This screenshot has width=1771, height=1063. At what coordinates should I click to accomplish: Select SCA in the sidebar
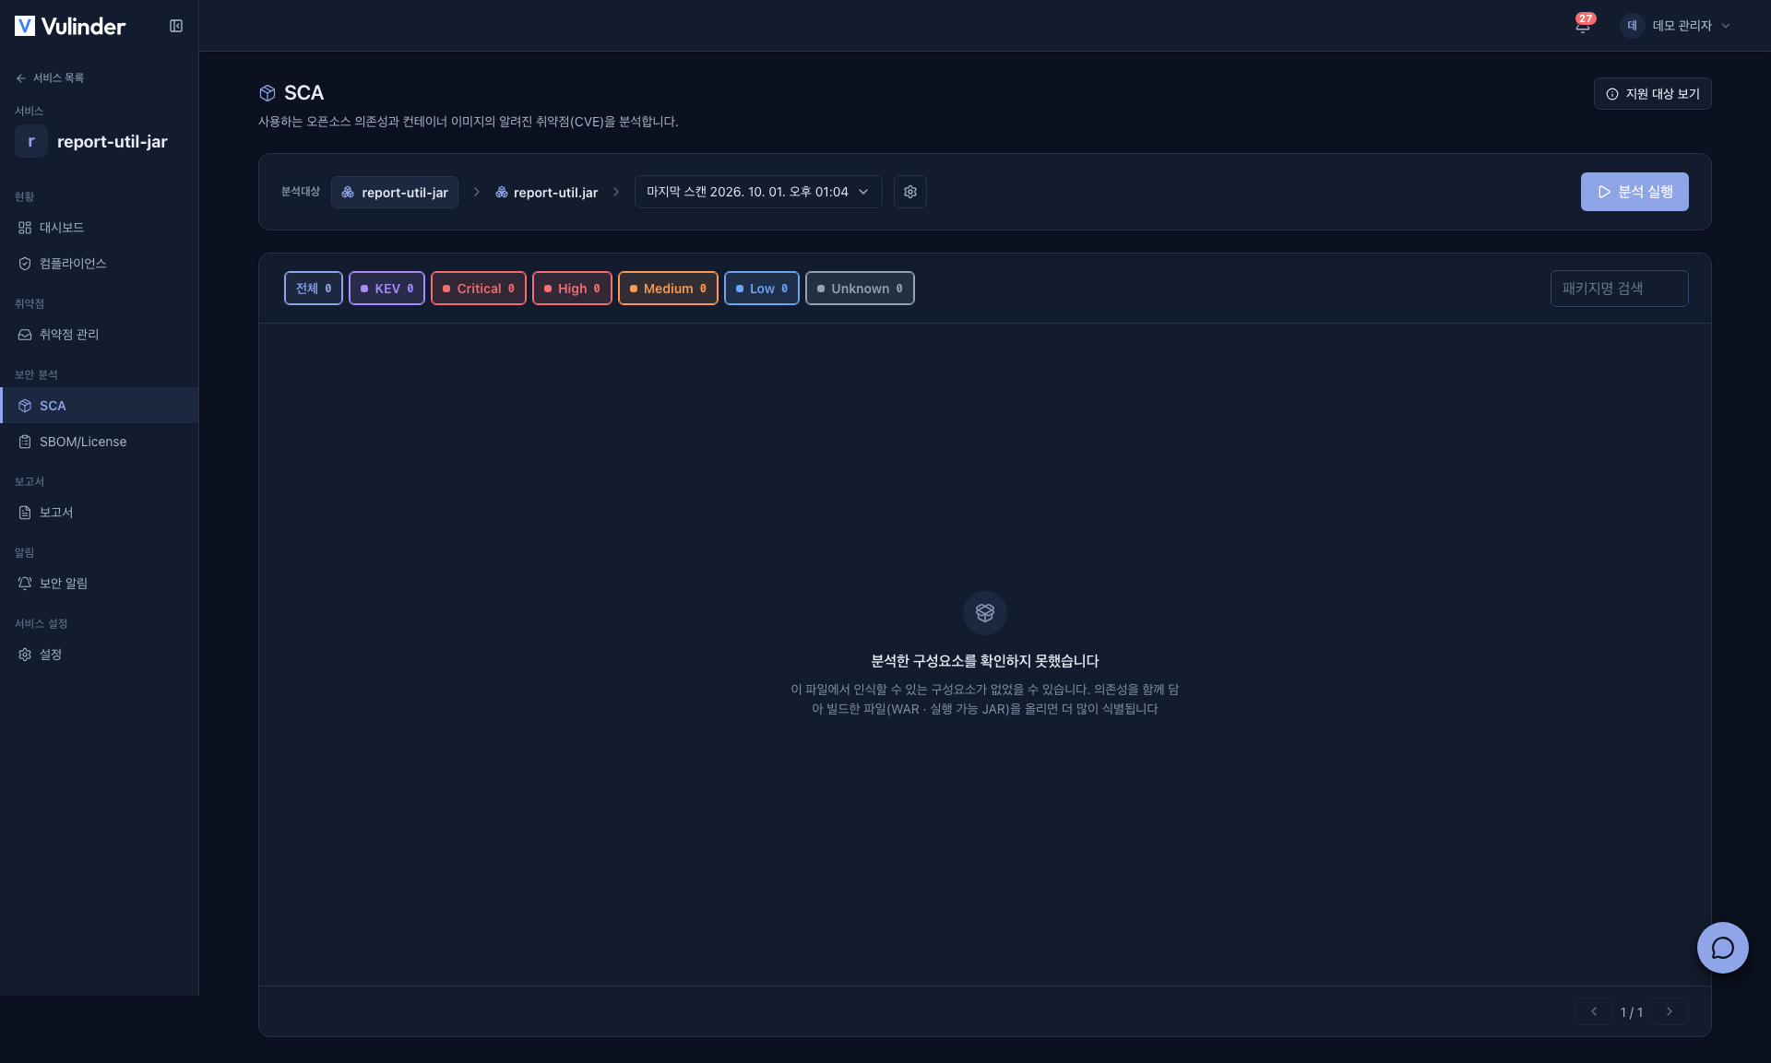click(x=100, y=406)
